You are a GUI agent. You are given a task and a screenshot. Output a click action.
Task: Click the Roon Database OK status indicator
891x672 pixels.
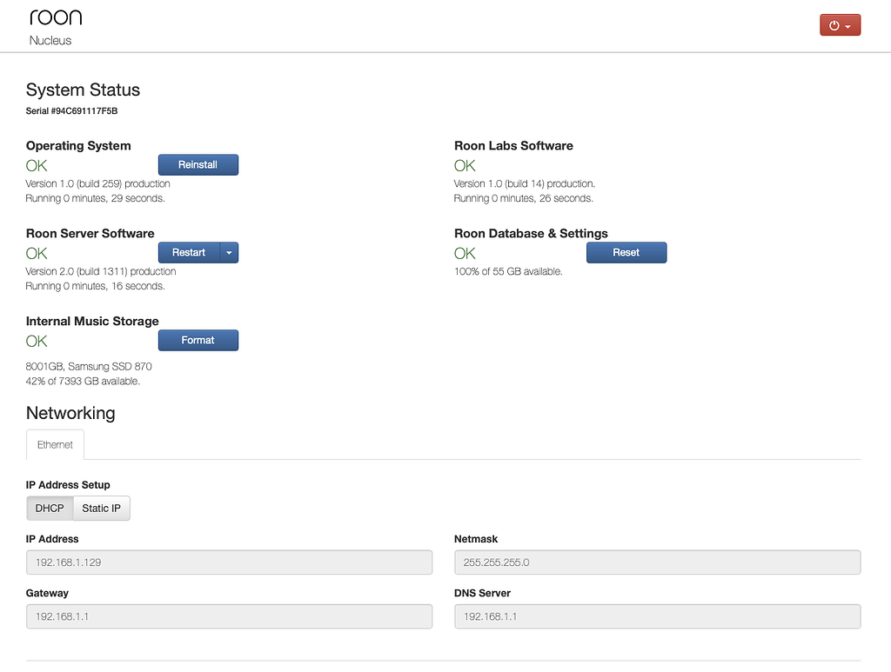[x=465, y=253]
